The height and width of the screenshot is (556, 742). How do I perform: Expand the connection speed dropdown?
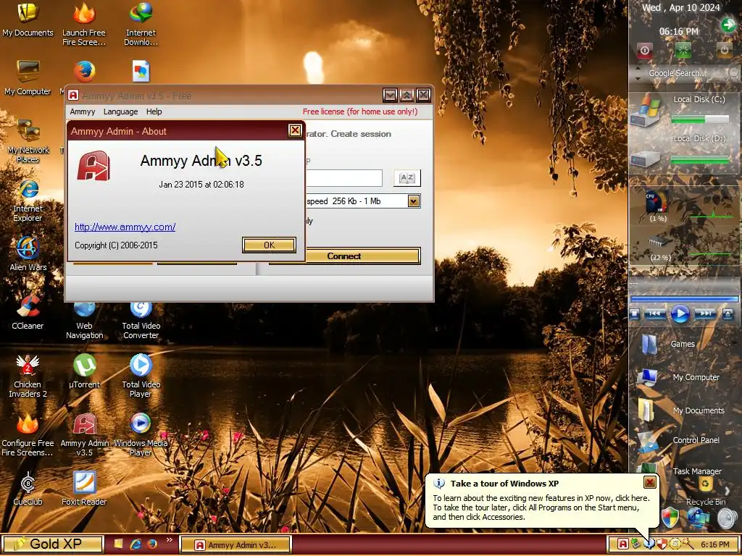(413, 201)
